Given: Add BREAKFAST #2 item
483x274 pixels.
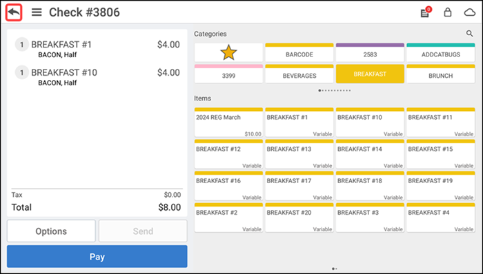Looking at the screenshot, I should [228, 218].
